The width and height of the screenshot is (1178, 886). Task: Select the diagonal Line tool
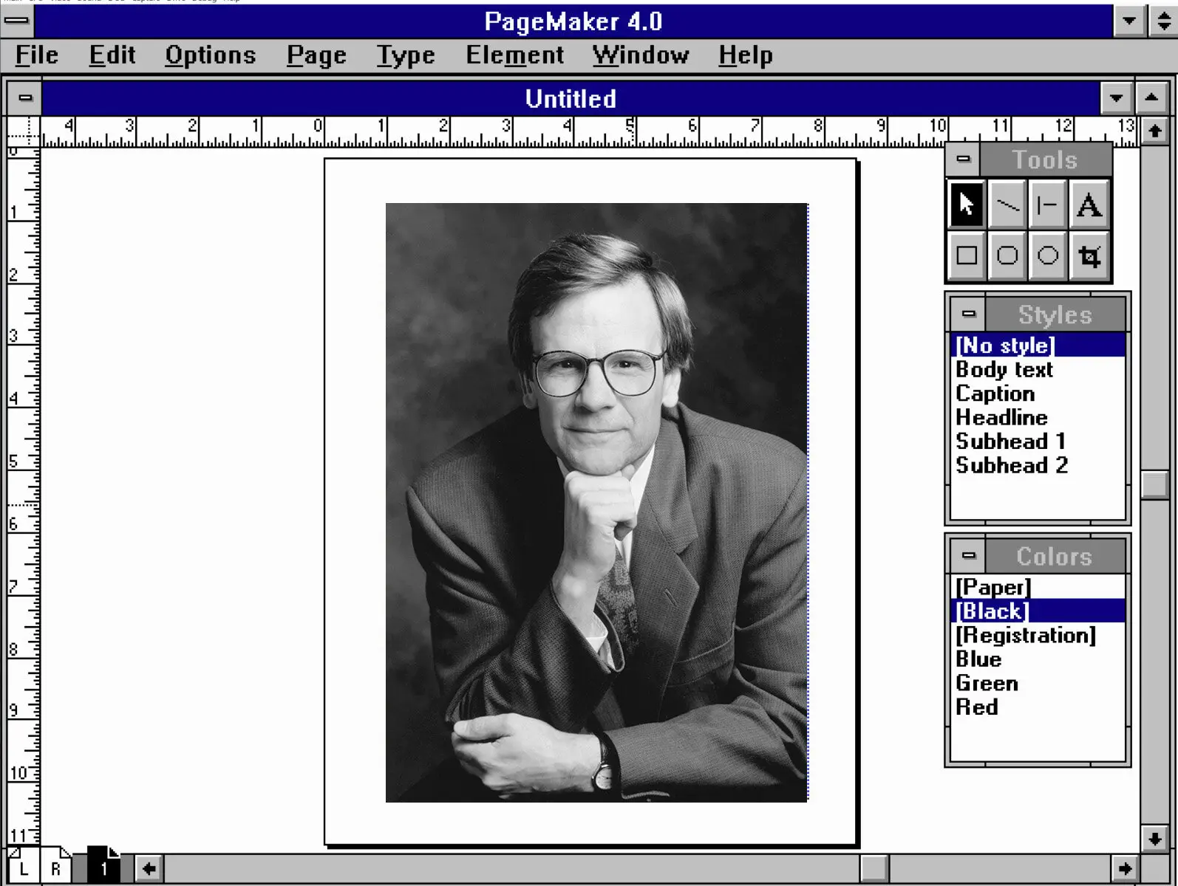point(1007,205)
